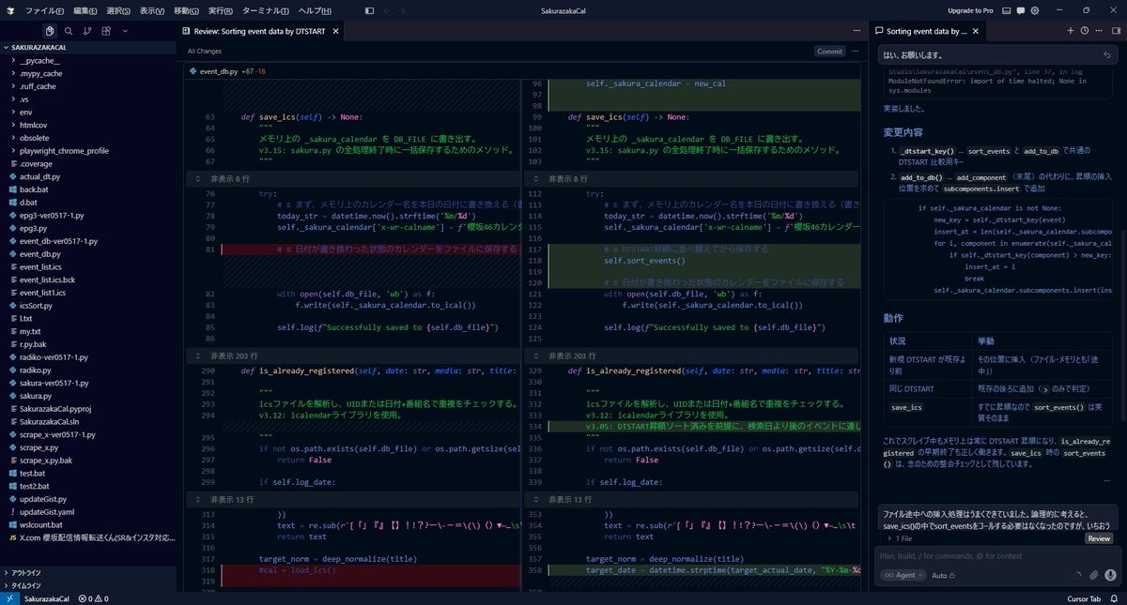The width and height of the screenshot is (1127, 605).
Task: Select the Sorting event data chat tab
Action: point(926,31)
